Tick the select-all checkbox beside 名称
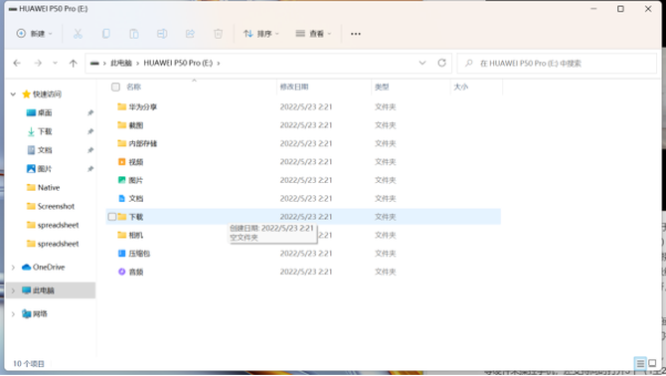The height and width of the screenshot is (376, 666). pyautogui.click(x=115, y=88)
